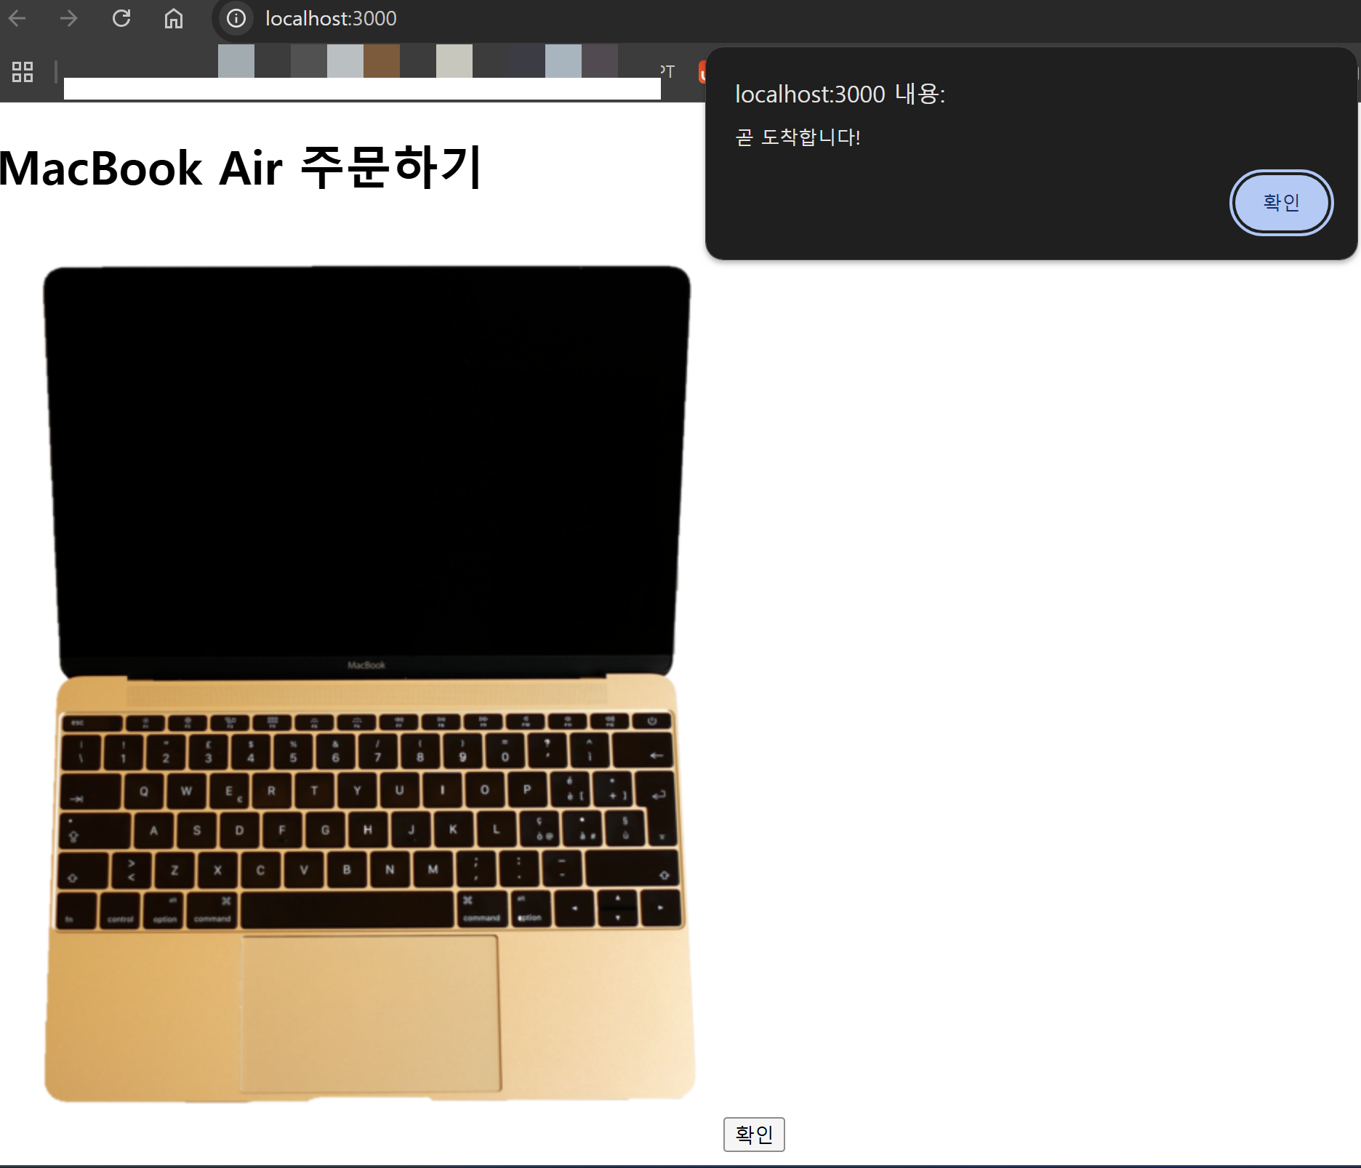View site information icon in address bar

[236, 18]
